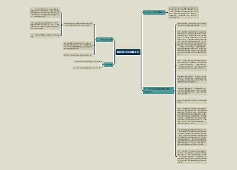Select the 《保险法》 quote note under branch 三
237x170 pixels.
(x=192, y=91)
